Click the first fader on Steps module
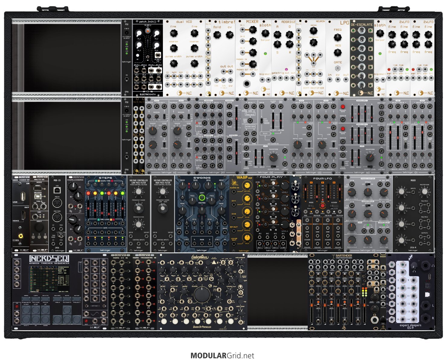The width and height of the screenshot is (445, 362). pos(88,209)
